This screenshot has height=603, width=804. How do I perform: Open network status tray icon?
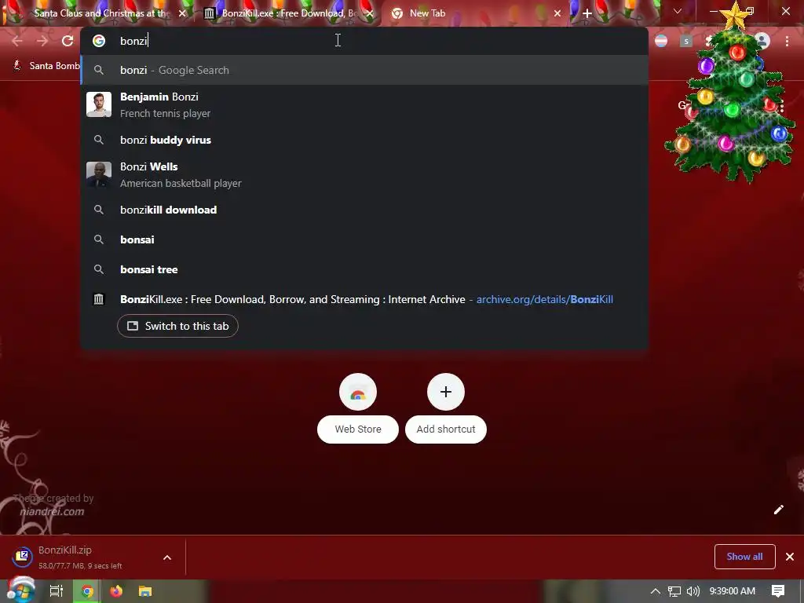pos(674,591)
